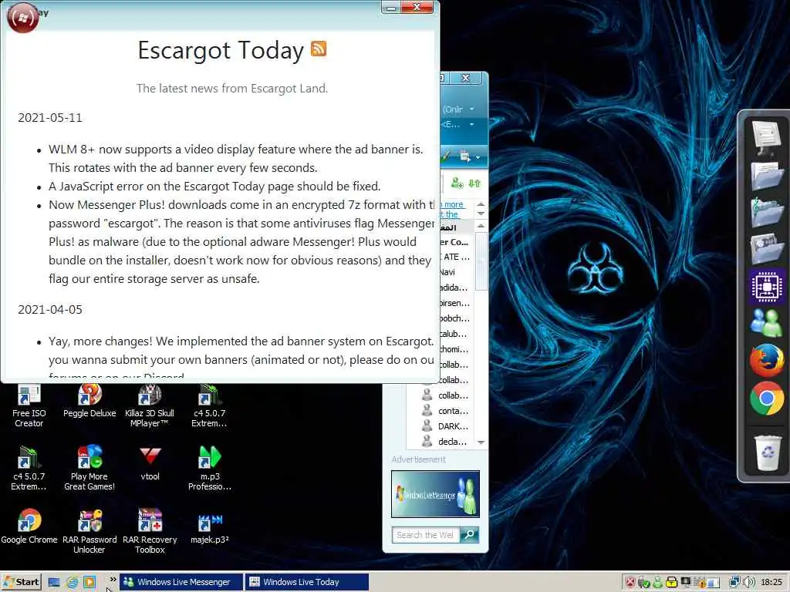The image size is (790, 592).
Task: Select the 'adida...' contact in Messenger
Action: (454, 288)
